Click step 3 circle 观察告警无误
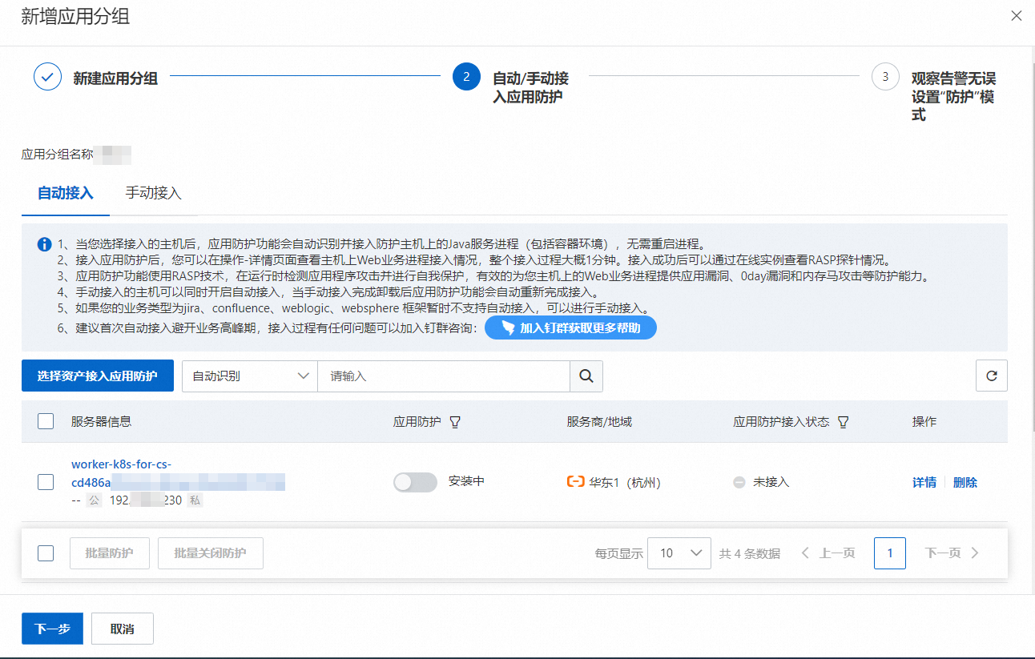This screenshot has height=659, width=1035. 885,77
